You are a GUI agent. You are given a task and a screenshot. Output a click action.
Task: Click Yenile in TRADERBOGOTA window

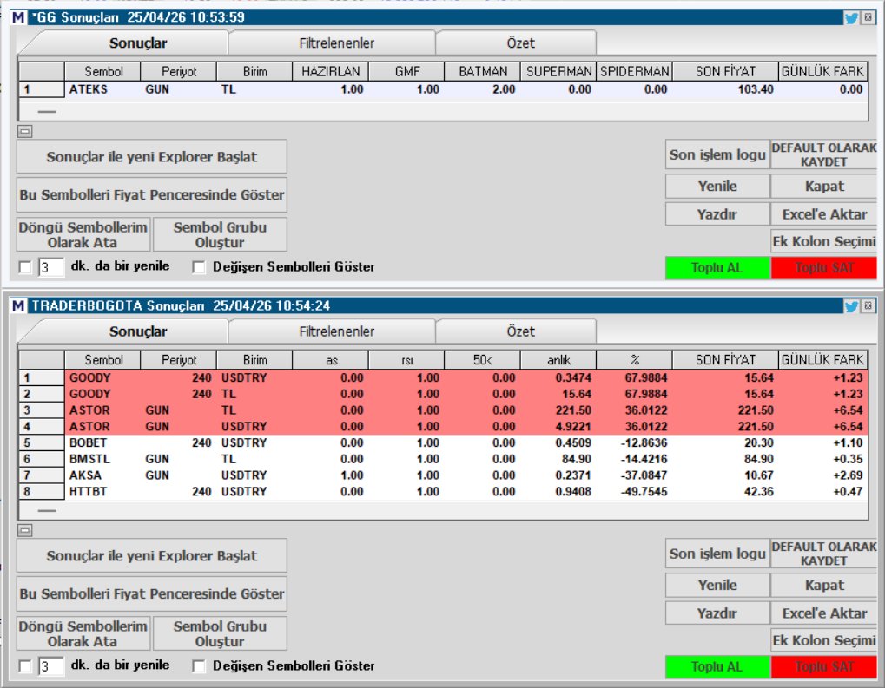point(717,585)
